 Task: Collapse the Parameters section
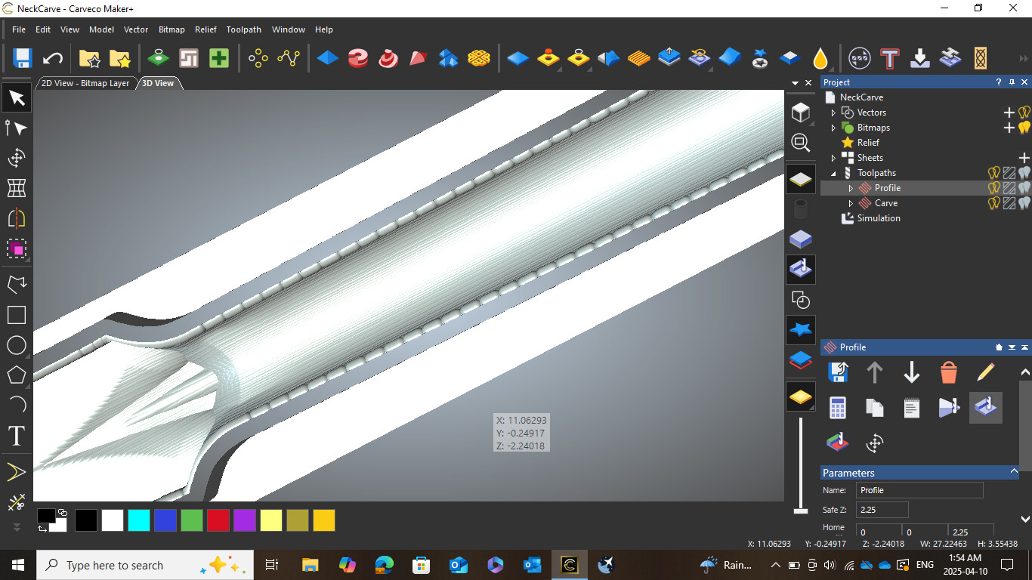1014,471
